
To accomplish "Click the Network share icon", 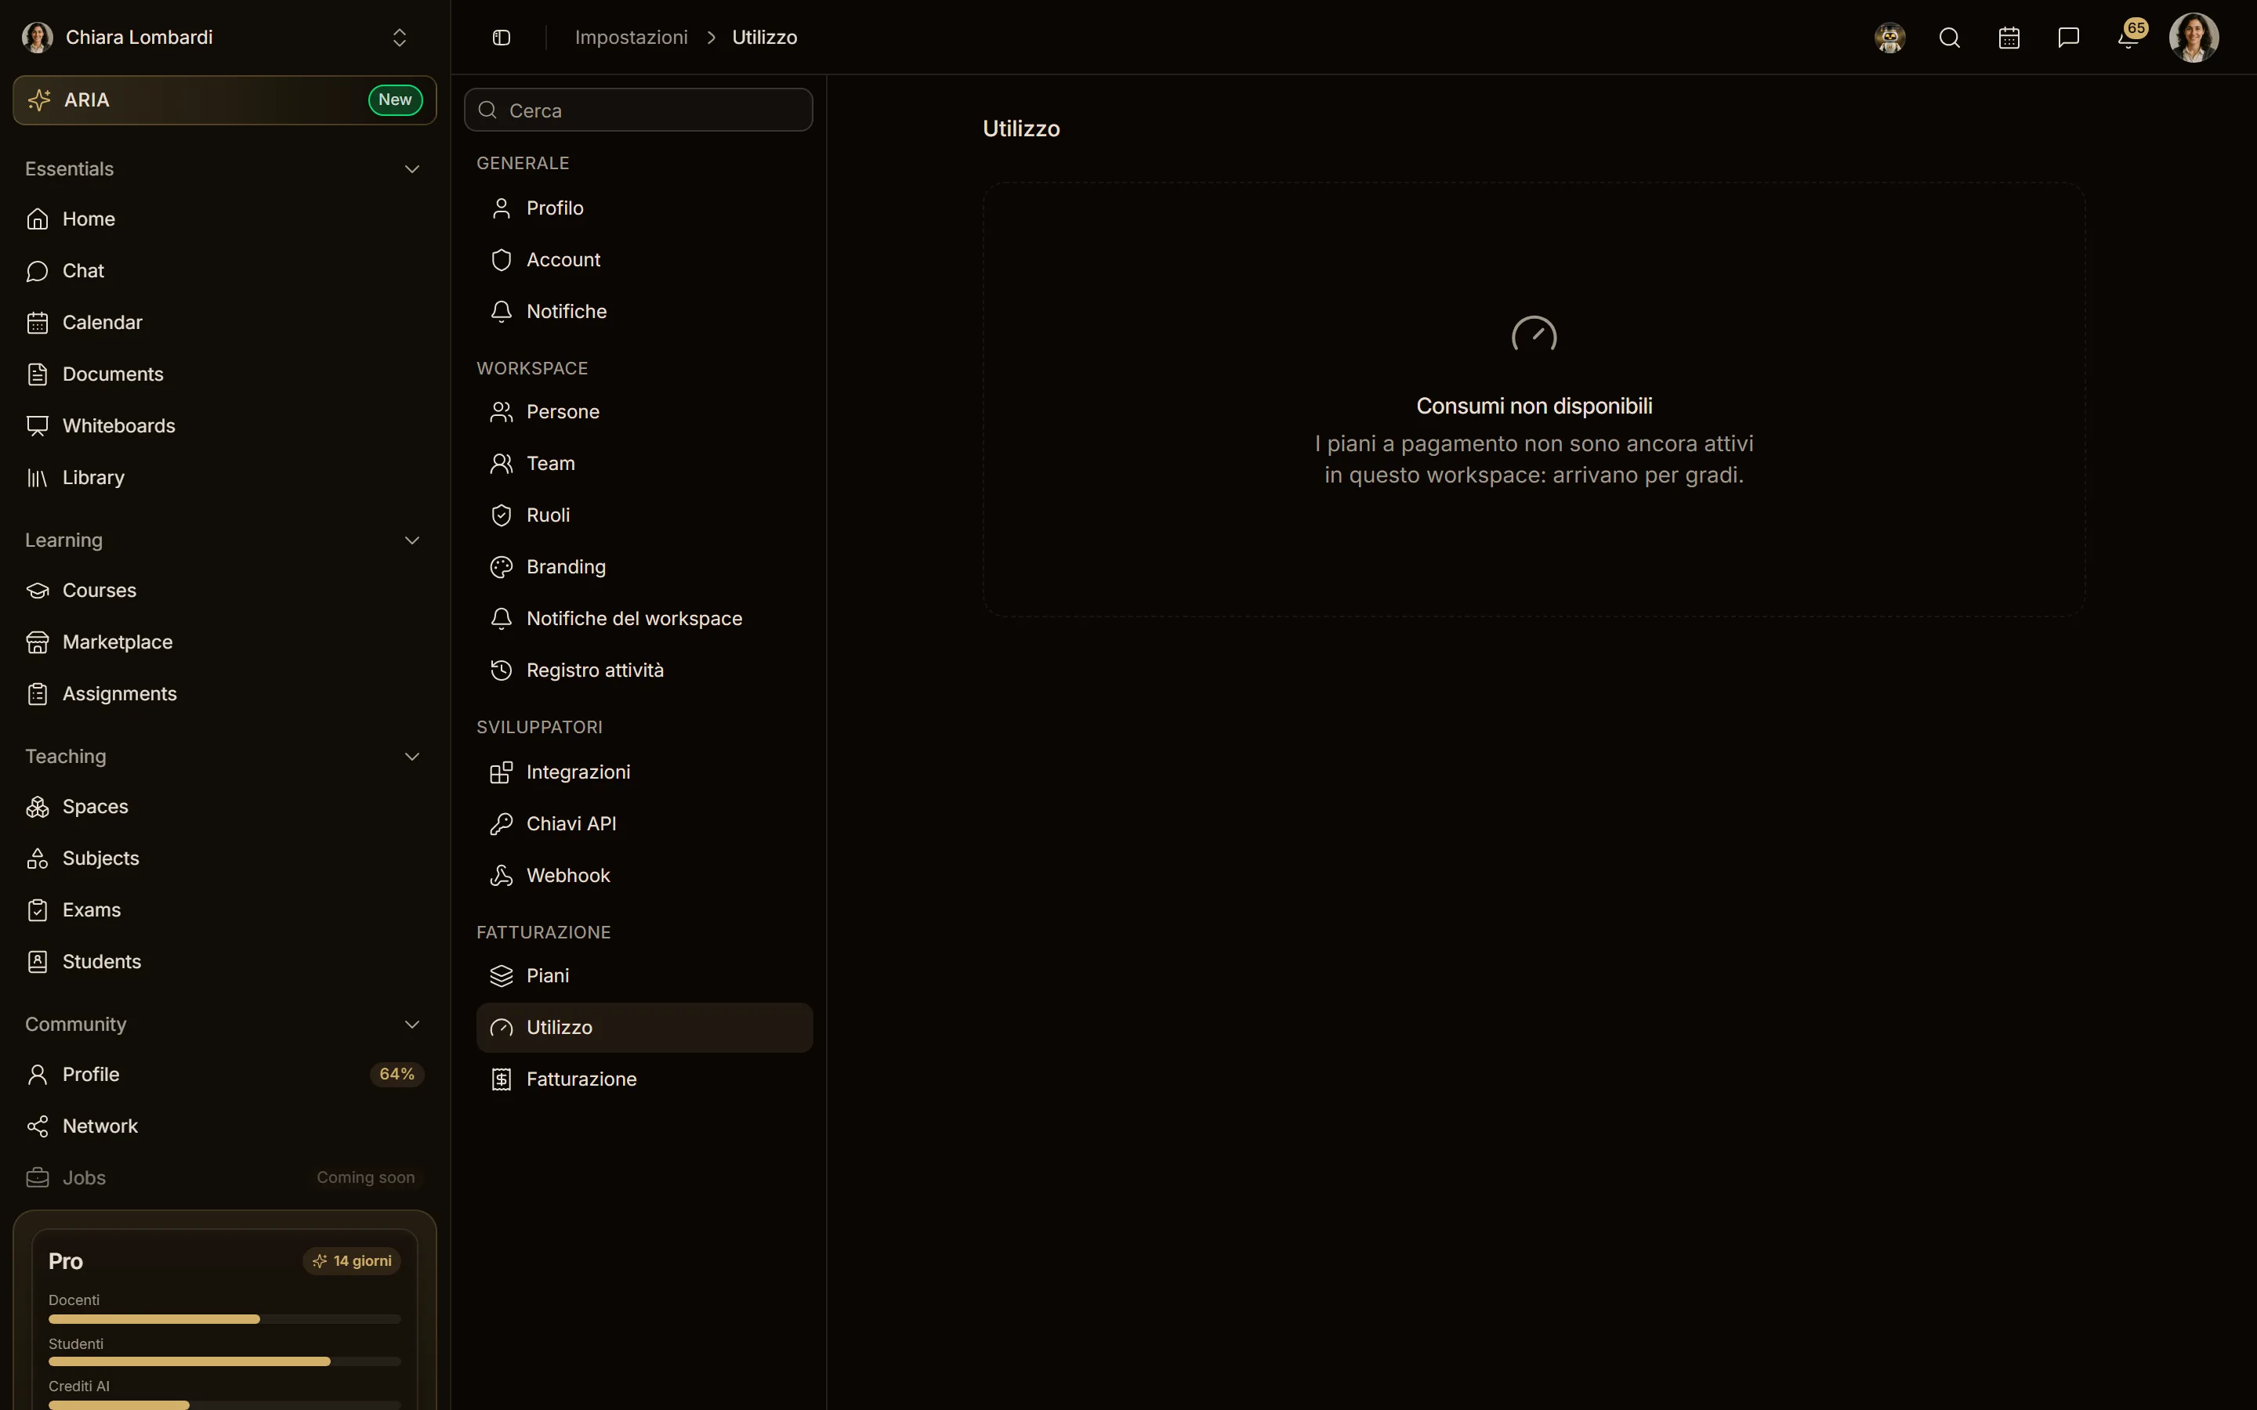I will [38, 1126].
